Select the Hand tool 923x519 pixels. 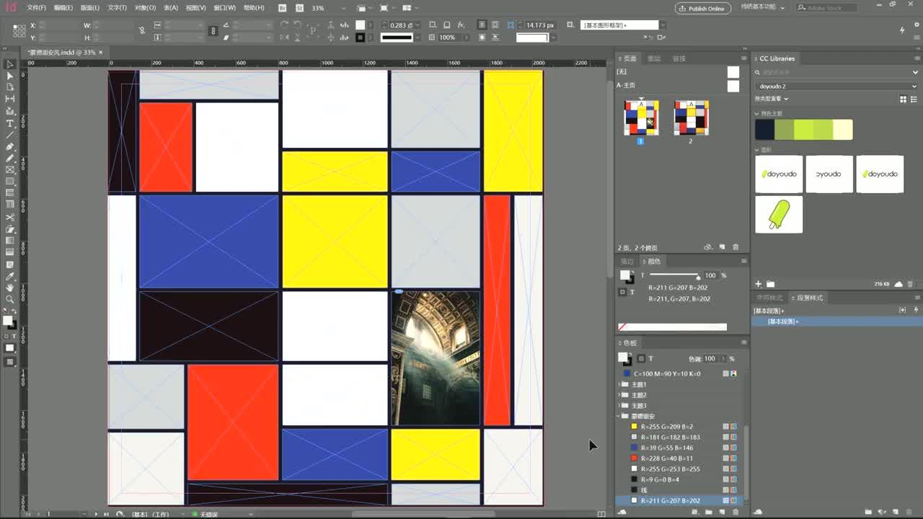[10, 288]
